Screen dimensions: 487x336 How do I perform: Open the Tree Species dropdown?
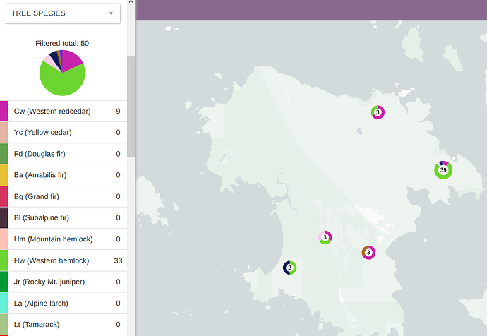pyautogui.click(x=62, y=13)
